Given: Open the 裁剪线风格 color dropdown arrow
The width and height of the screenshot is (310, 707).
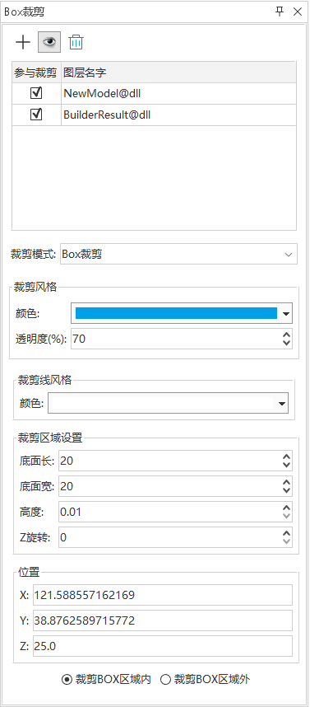Looking at the screenshot, I should click(x=282, y=404).
